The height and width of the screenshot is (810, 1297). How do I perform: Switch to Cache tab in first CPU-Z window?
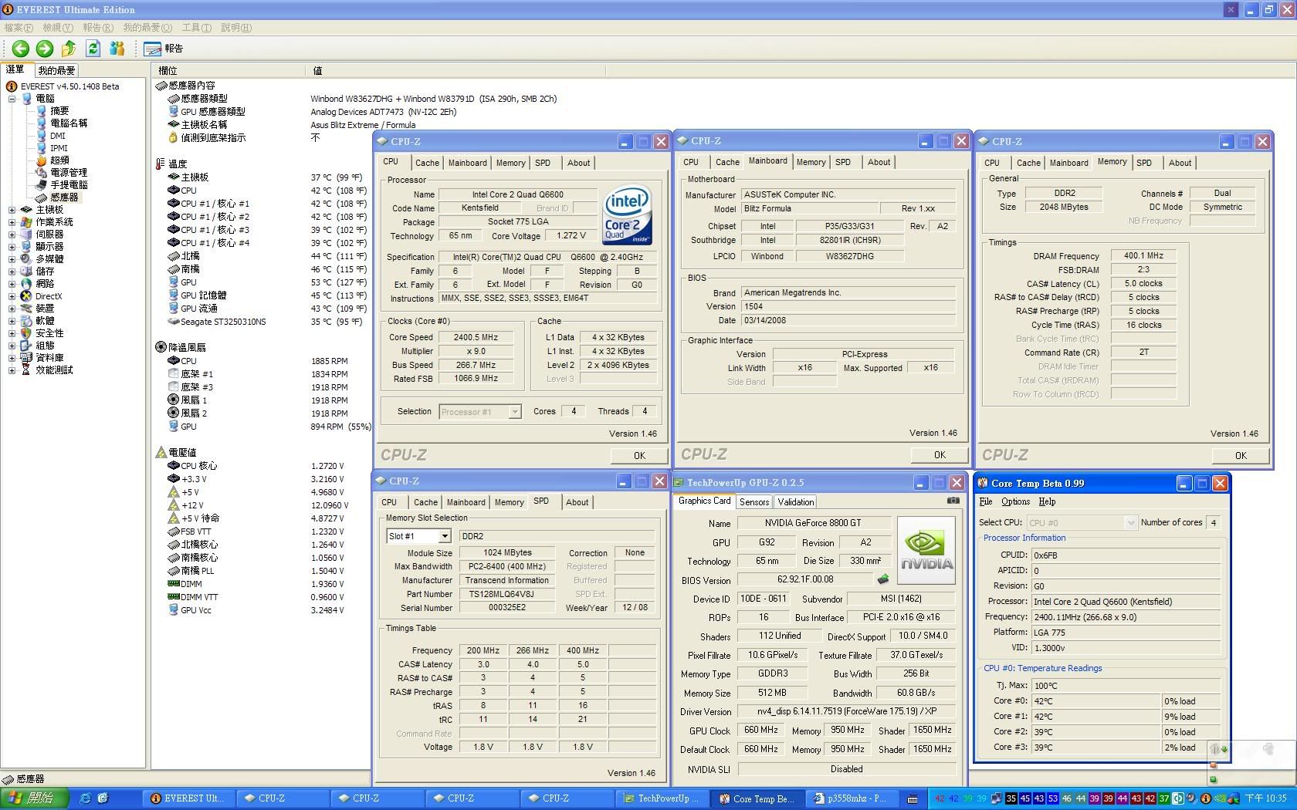pyautogui.click(x=427, y=163)
